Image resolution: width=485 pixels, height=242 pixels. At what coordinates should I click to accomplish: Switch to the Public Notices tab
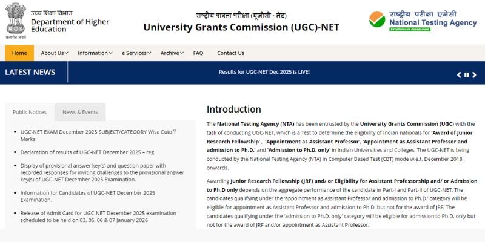(30, 112)
